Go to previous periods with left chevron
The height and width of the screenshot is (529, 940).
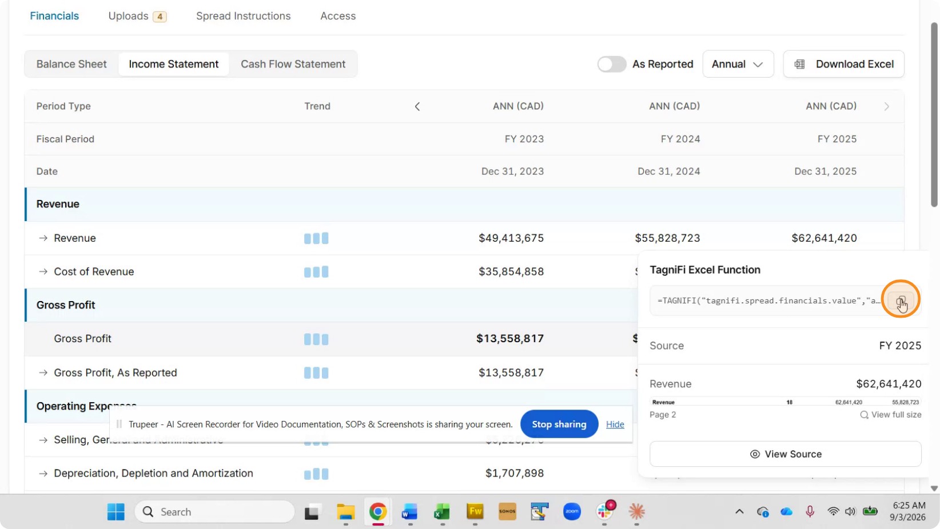417,106
